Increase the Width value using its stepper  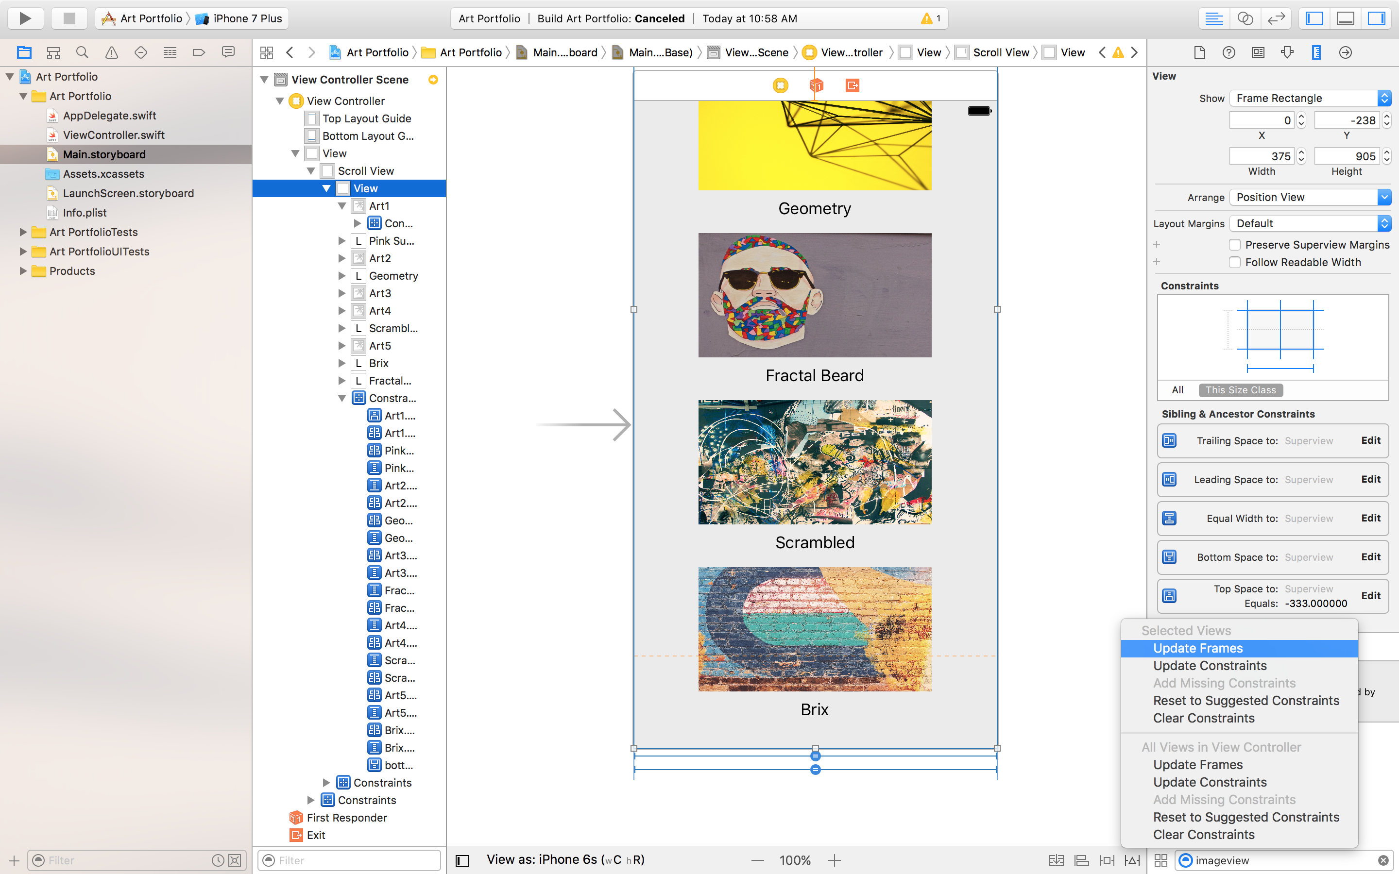point(1301,151)
